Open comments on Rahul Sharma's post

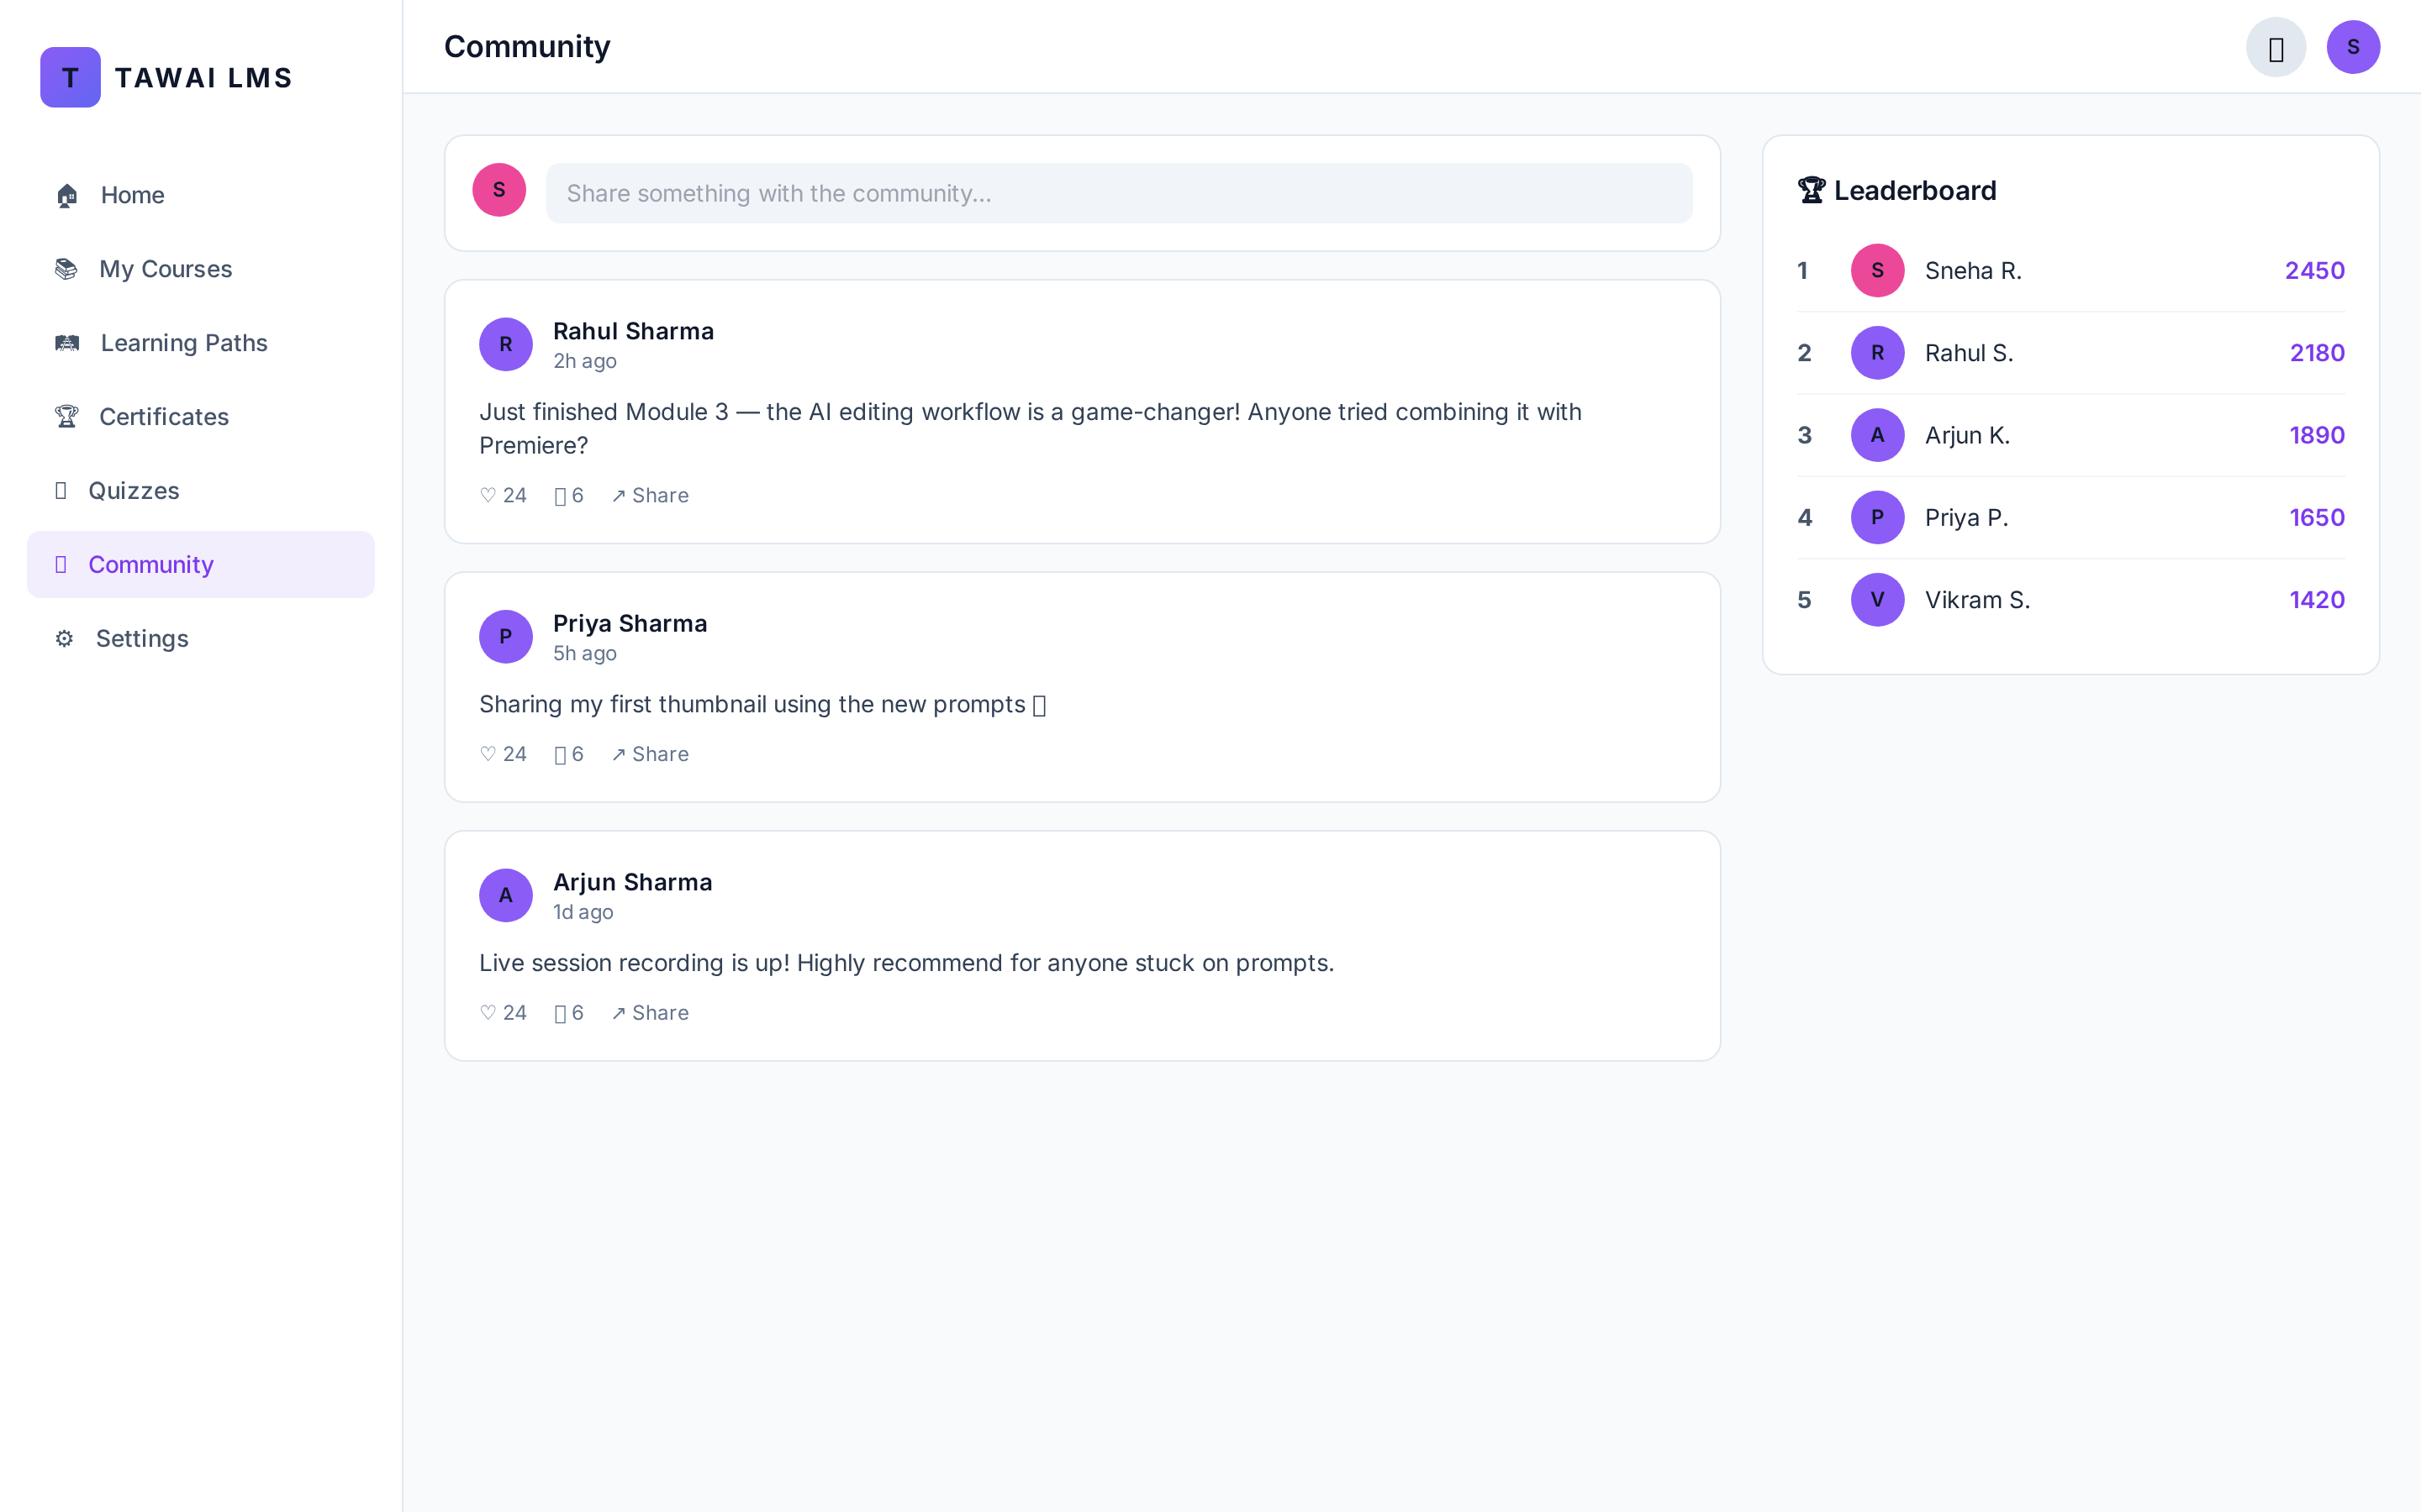[x=568, y=495]
